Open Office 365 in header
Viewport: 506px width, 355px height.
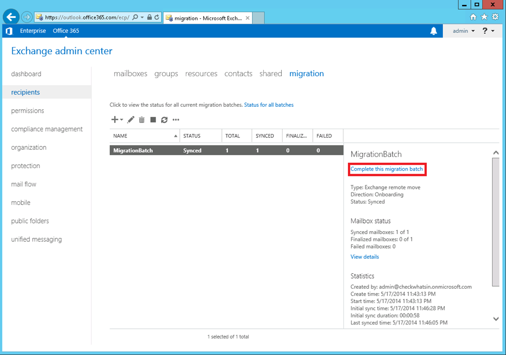[x=66, y=31]
